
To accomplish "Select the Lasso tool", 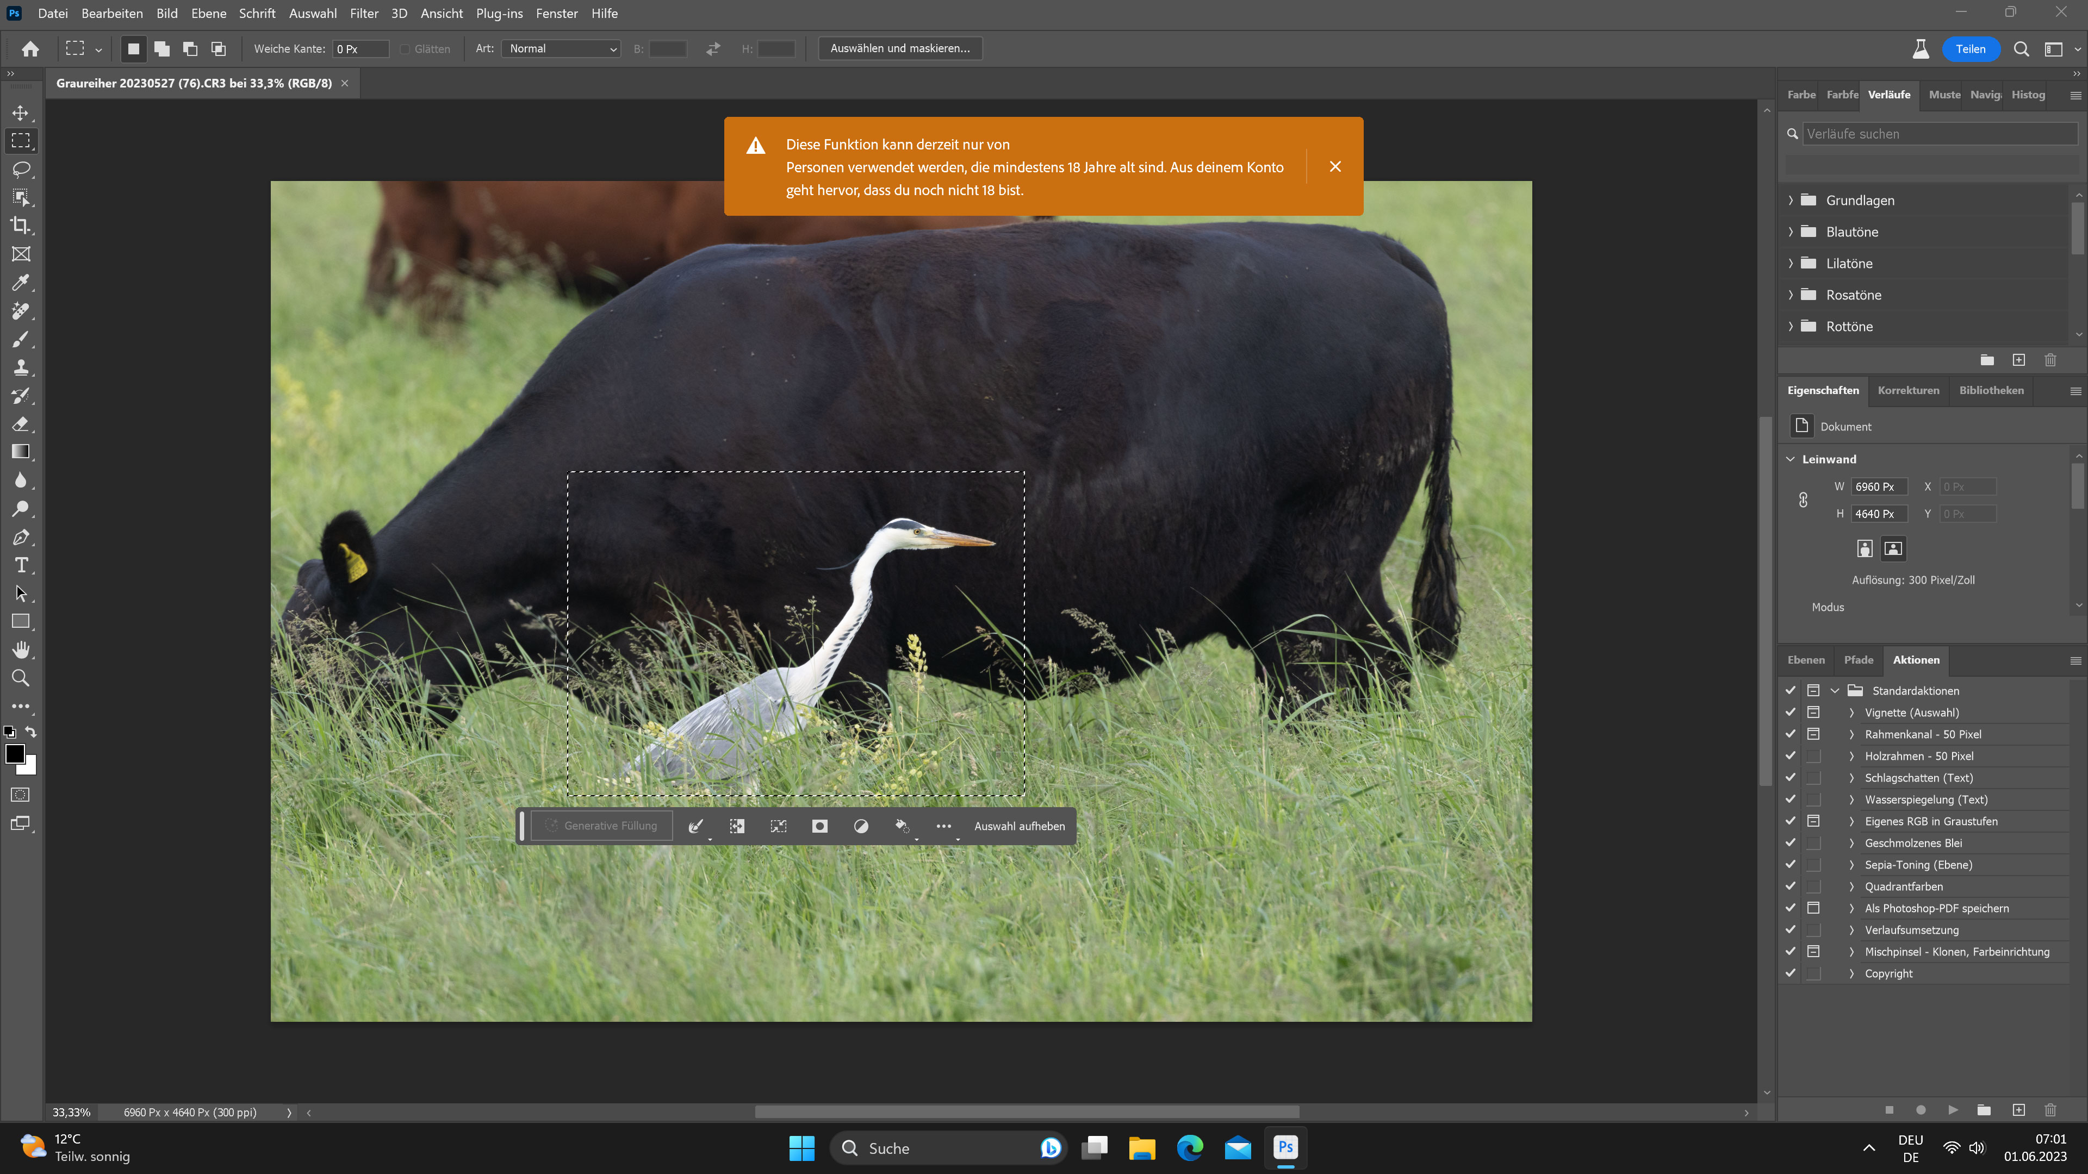I will click(x=21, y=168).
